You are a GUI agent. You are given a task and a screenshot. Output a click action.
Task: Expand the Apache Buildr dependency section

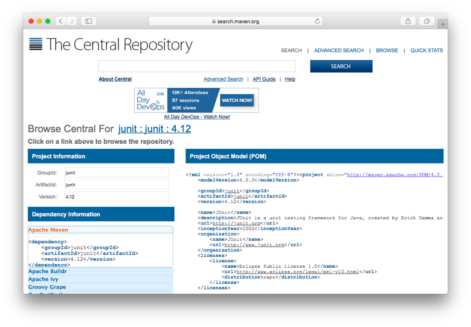[101, 271]
